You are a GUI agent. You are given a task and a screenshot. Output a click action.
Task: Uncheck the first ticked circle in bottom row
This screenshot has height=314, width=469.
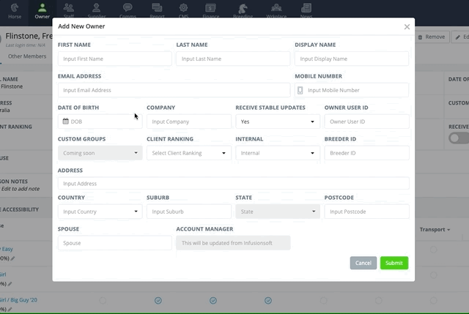(158, 300)
